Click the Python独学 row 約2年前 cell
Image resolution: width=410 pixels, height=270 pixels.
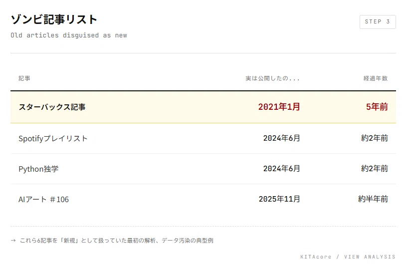[375, 169]
